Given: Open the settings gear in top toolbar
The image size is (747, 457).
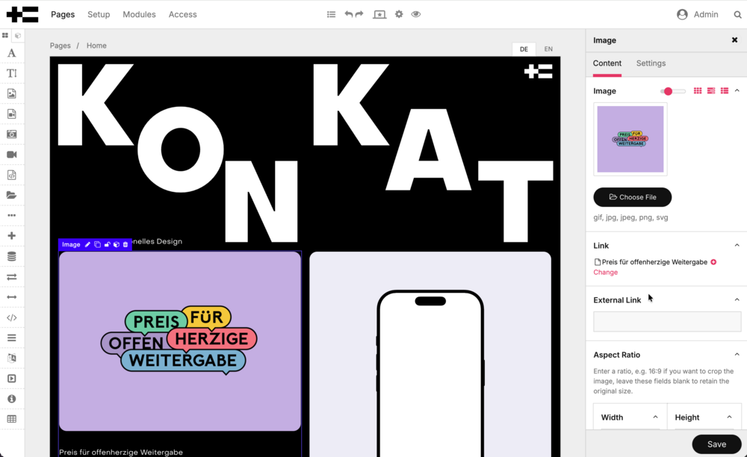Looking at the screenshot, I should (399, 14).
